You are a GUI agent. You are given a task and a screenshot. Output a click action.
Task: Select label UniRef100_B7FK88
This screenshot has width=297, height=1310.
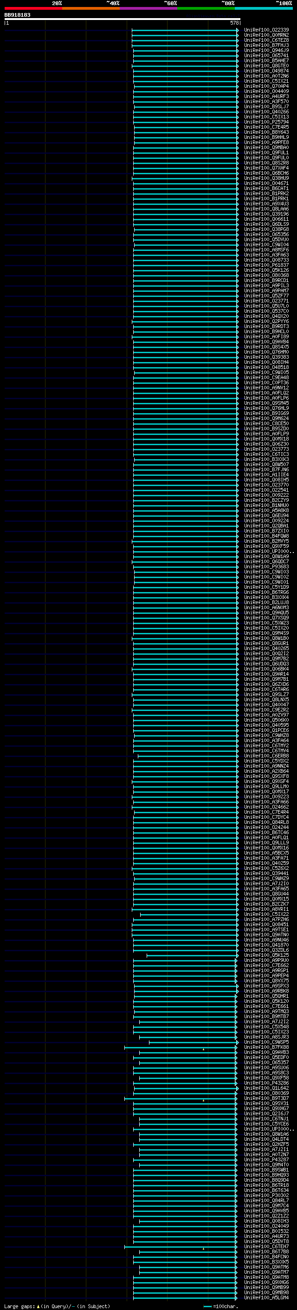[x=266, y=1047]
